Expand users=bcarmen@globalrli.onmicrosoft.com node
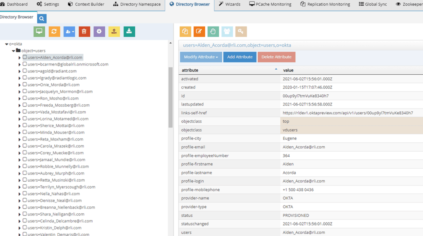The height and width of the screenshot is (236, 423). point(20,65)
